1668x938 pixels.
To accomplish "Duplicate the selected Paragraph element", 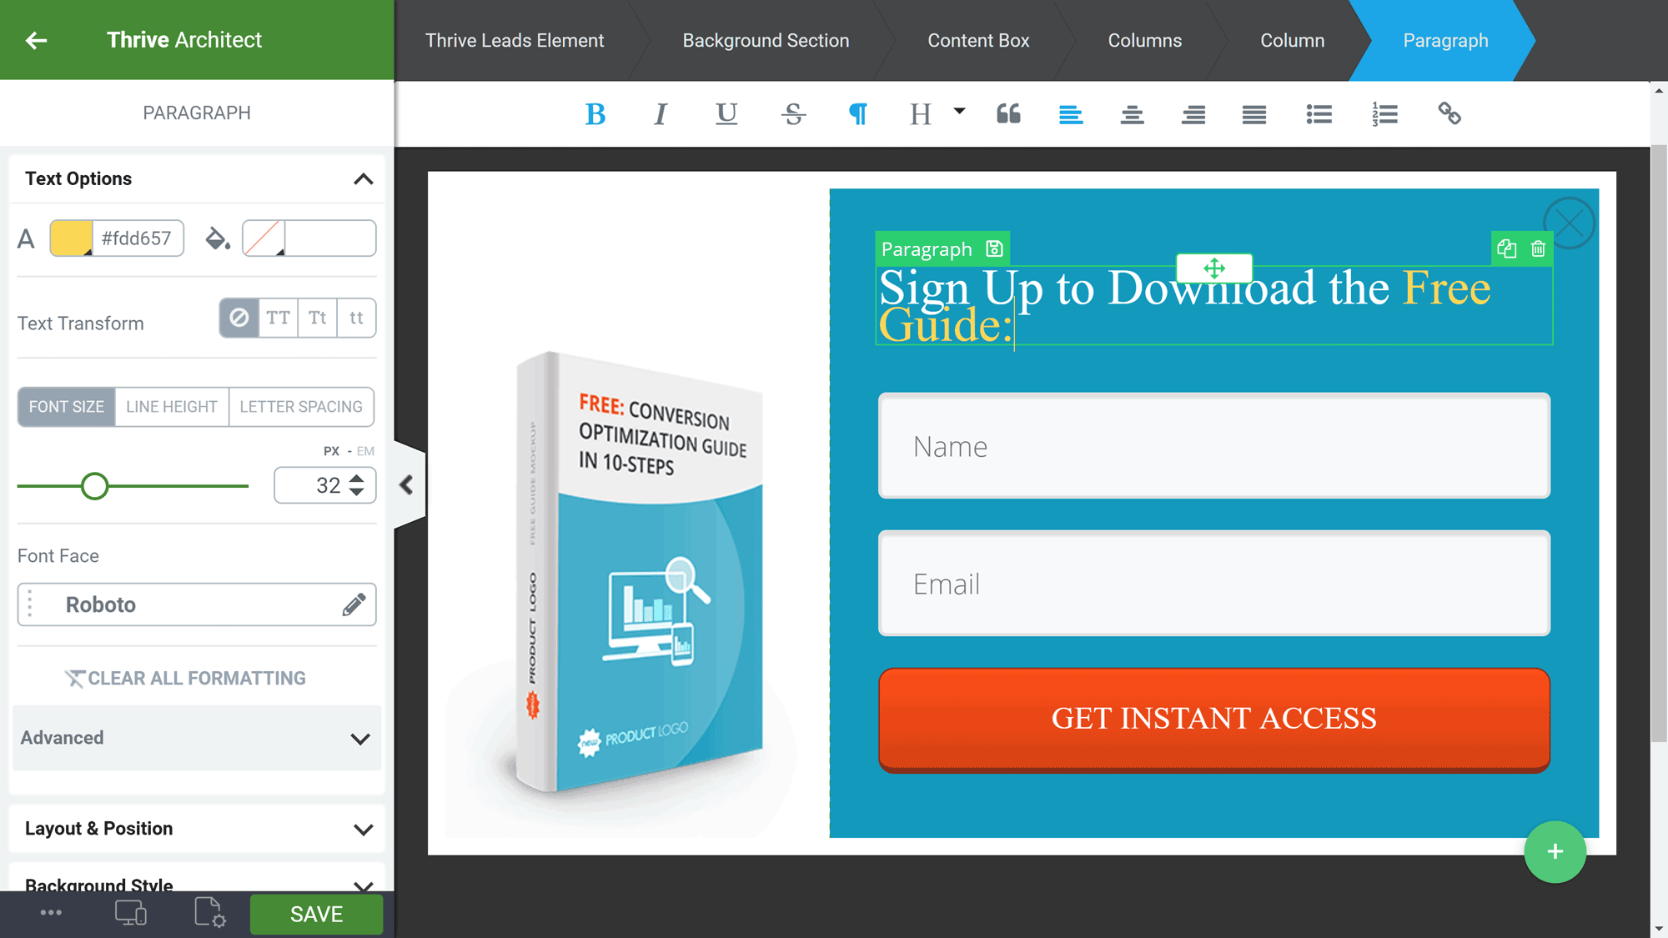I will [x=1506, y=248].
